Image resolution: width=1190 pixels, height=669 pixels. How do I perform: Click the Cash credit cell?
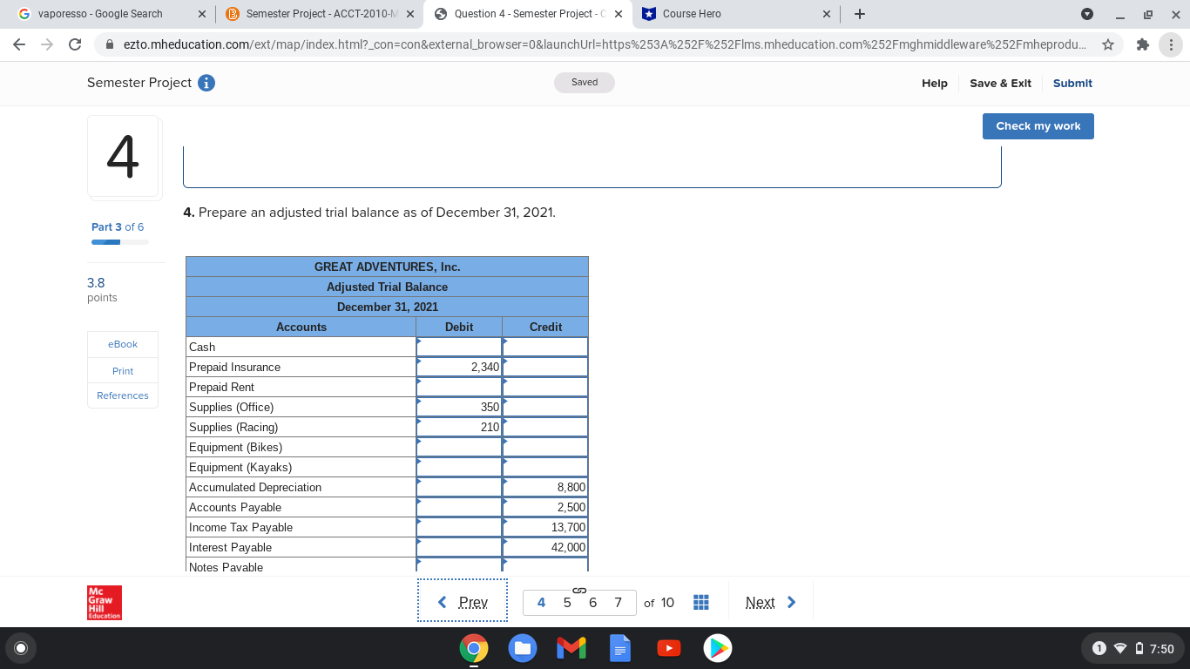[x=545, y=347]
